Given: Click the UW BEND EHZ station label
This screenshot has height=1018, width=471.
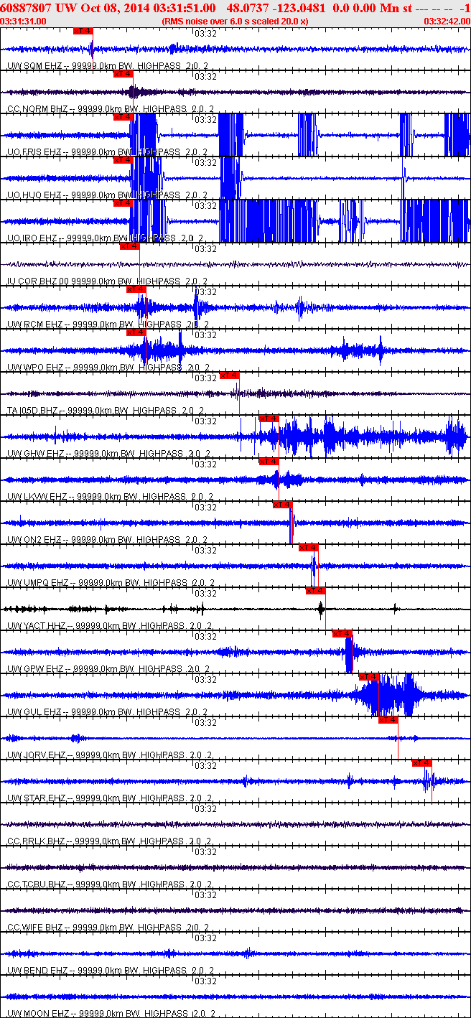Looking at the screenshot, I should pyautogui.click(x=37, y=970).
